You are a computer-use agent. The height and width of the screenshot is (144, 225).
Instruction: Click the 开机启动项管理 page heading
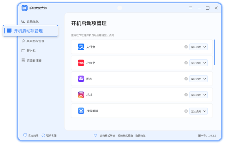pyautogui.click(x=89, y=23)
